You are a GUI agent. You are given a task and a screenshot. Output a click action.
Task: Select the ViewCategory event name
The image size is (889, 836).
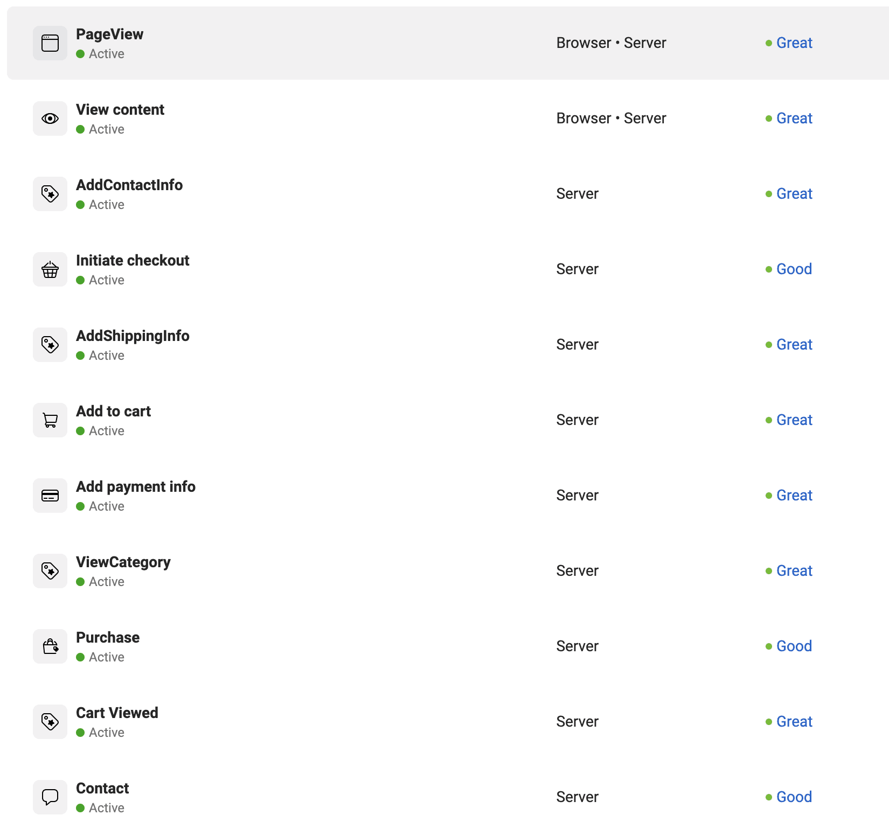pos(123,562)
